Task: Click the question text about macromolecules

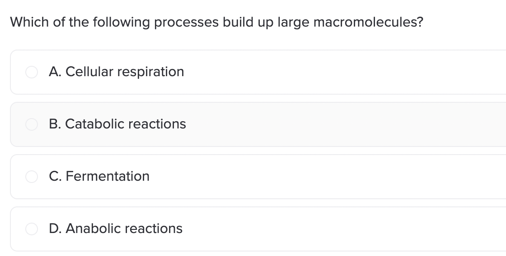Action: (216, 23)
